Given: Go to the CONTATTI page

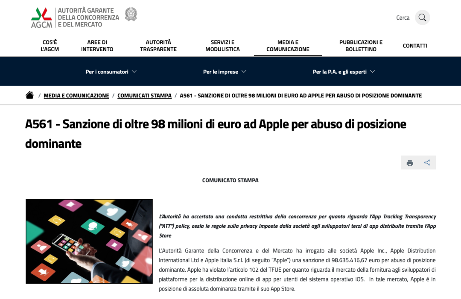Looking at the screenshot, I should coord(415,46).
